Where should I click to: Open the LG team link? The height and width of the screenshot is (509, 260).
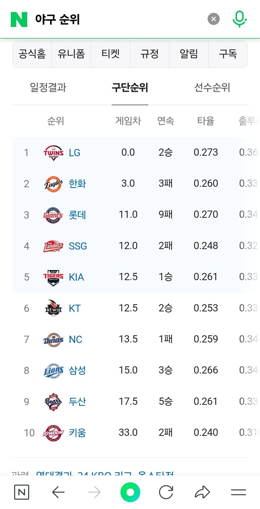(x=74, y=153)
